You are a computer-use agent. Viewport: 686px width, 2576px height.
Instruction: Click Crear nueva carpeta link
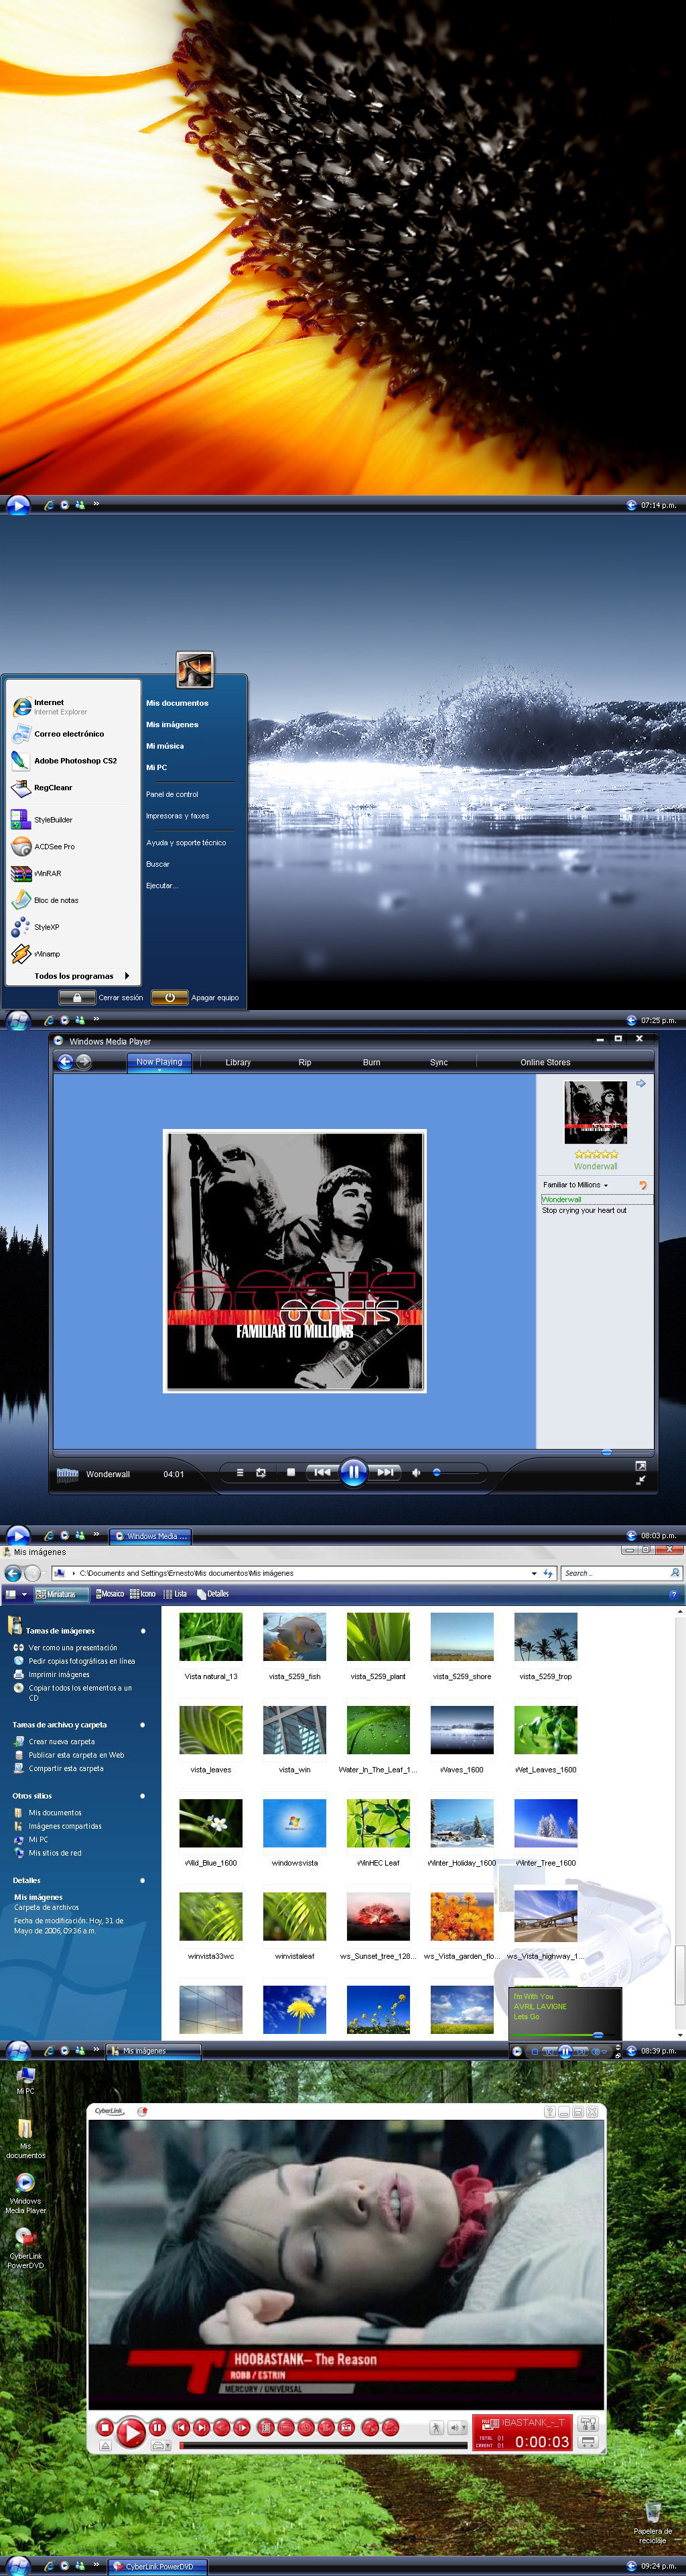coord(62,1742)
